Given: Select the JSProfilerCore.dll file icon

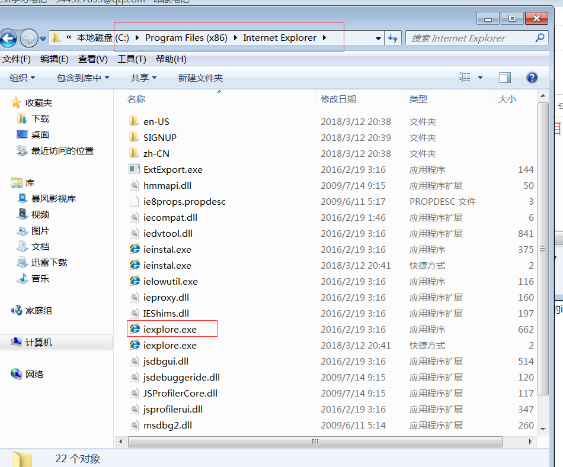Looking at the screenshot, I should [x=135, y=393].
